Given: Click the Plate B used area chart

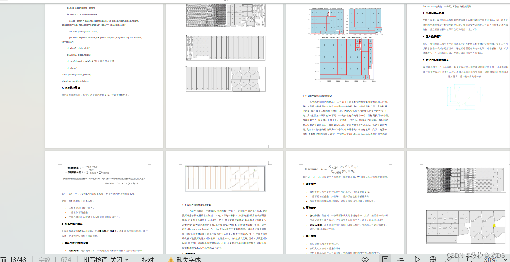Looking at the screenshot, I should (365, 21).
